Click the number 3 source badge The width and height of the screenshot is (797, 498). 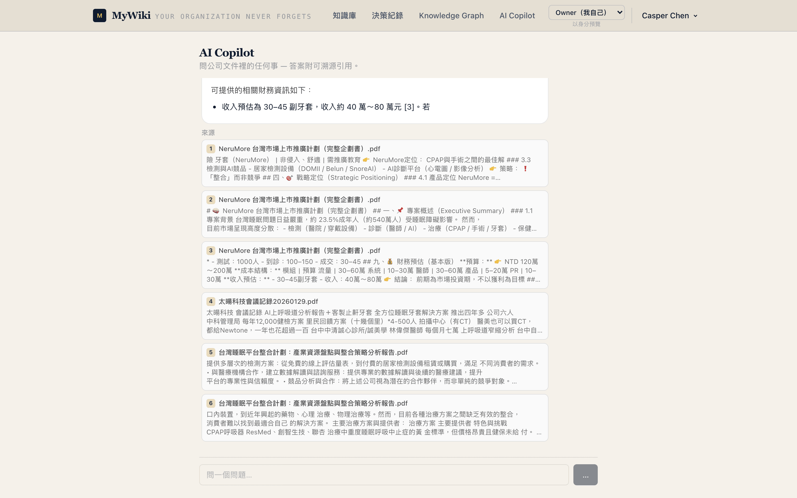click(x=211, y=250)
